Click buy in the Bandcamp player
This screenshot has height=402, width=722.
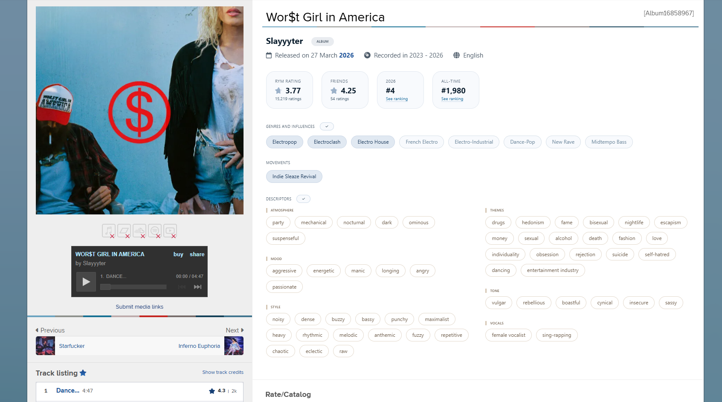point(178,254)
